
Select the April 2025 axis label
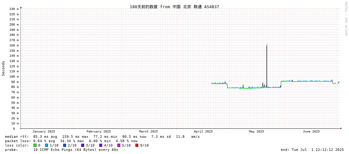(x=203, y=132)
